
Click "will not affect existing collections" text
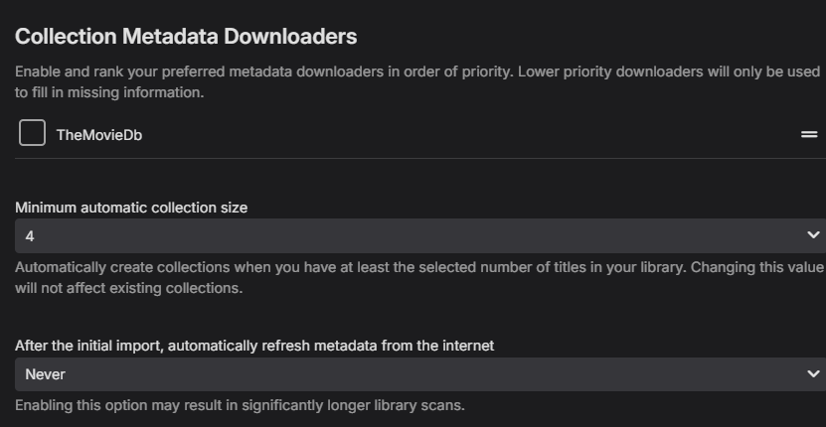click(x=129, y=289)
